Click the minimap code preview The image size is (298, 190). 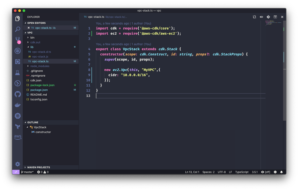273,23
